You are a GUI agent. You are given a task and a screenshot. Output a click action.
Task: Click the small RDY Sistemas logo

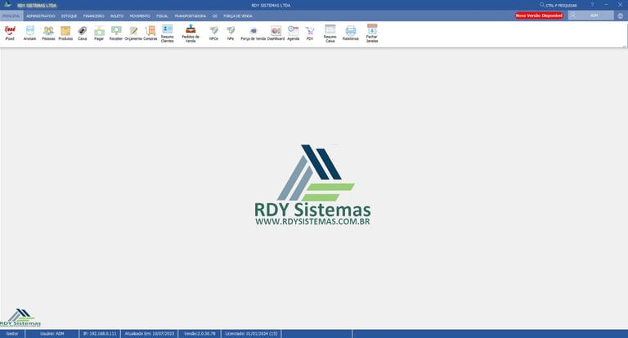tap(20, 318)
